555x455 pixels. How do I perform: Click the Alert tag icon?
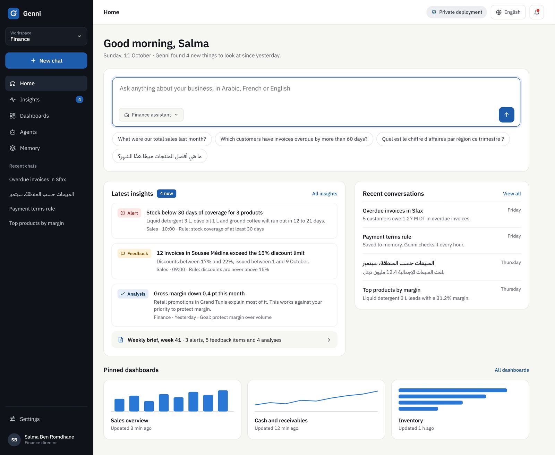tap(123, 213)
